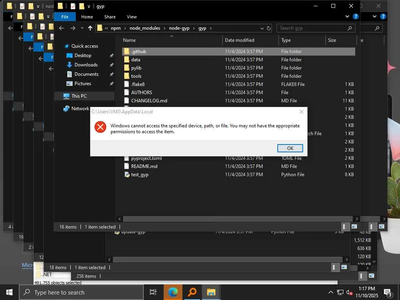Image resolution: width=400 pixels, height=300 pixels.
Task: Select the .github folder
Action: coord(239,52)
